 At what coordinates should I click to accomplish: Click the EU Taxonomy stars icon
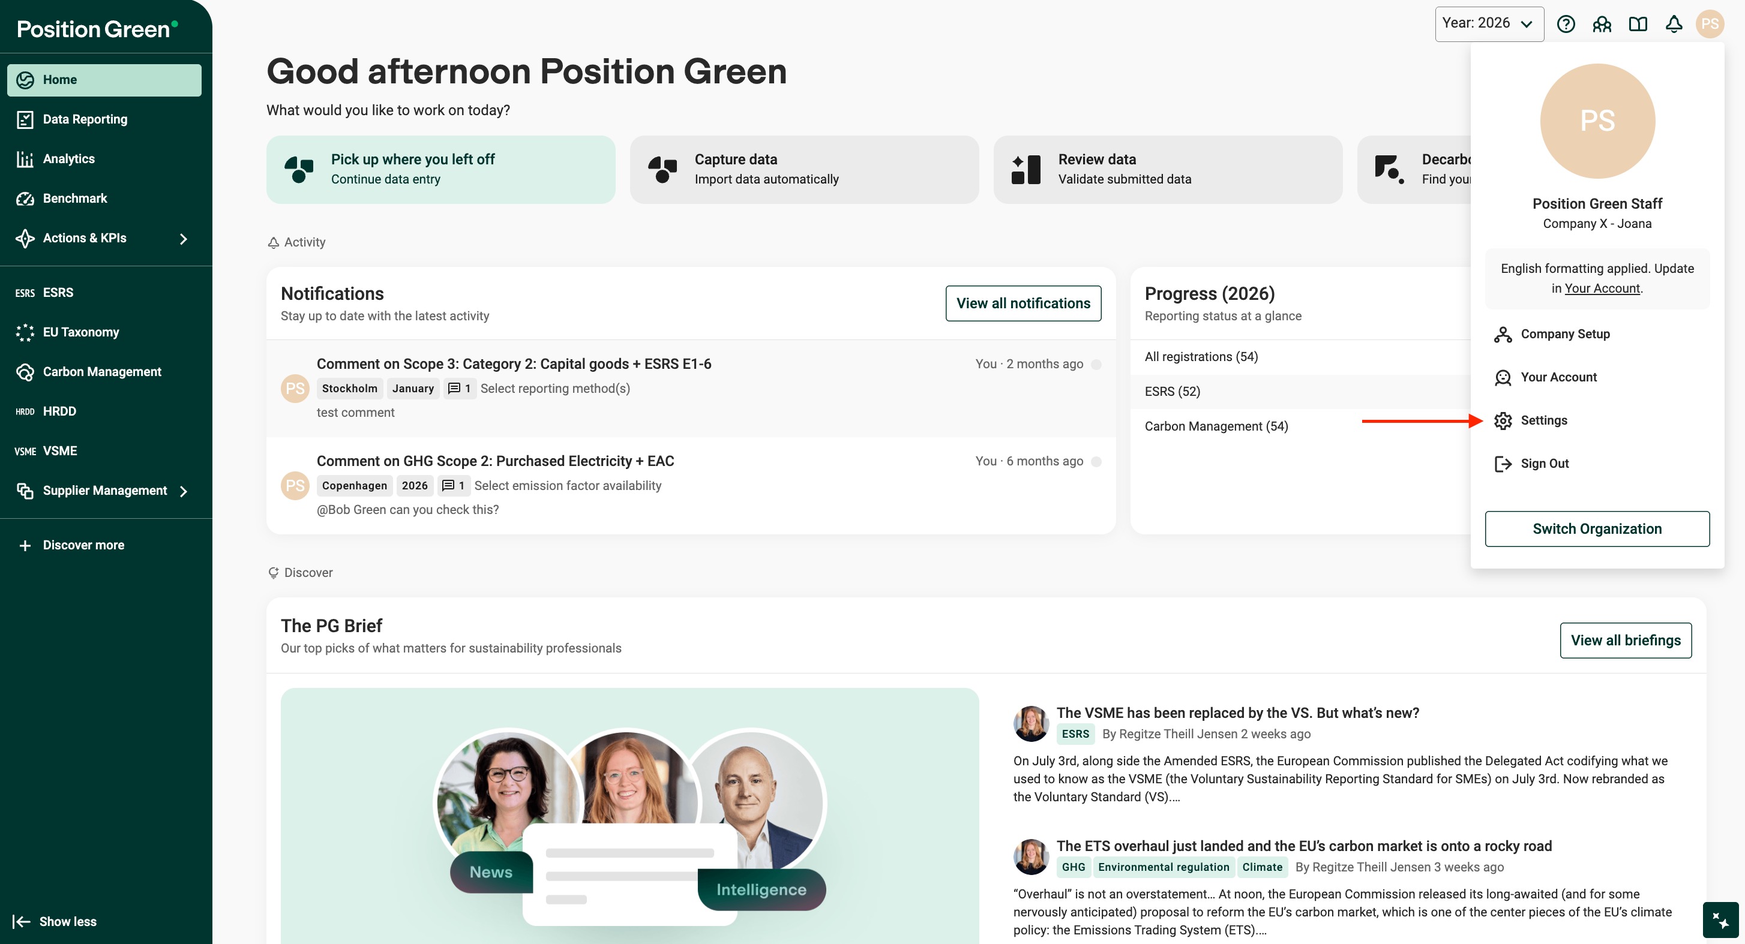pyautogui.click(x=25, y=332)
